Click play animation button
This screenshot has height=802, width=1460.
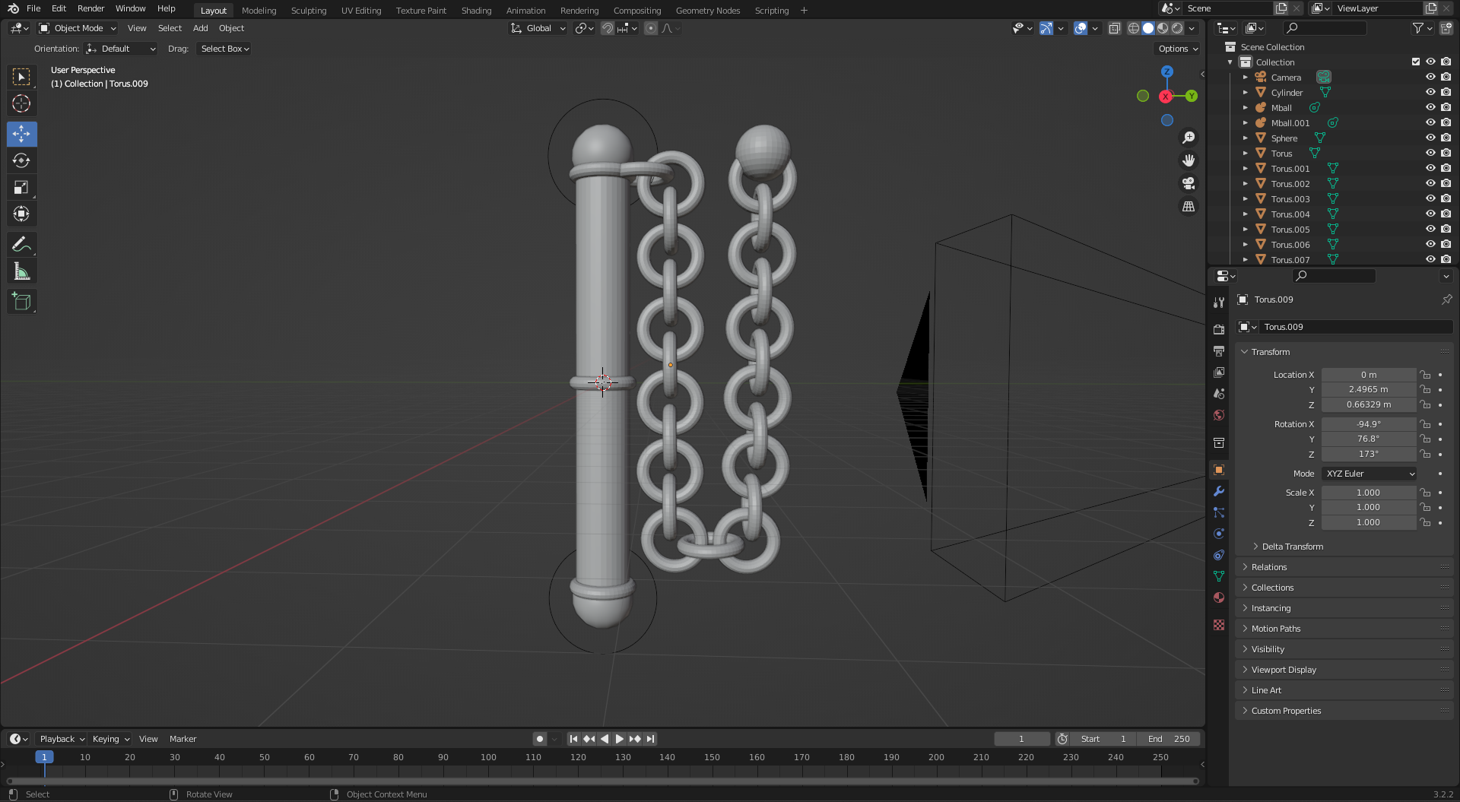[x=619, y=739]
